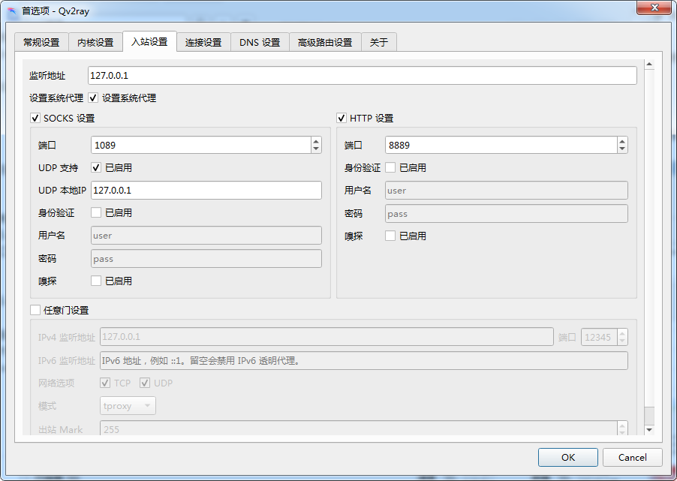Toggle the UDP network option checkbox
Image resolution: width=677 pixels, height=481 pixels.
point(145,383)
